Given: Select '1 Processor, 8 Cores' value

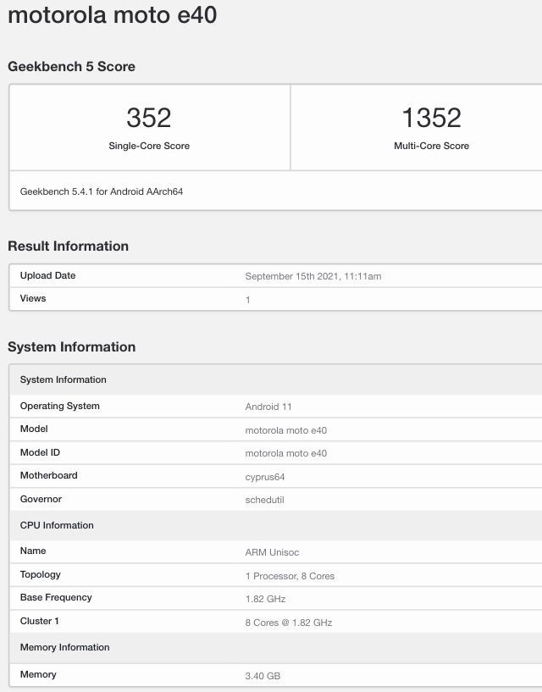Looking at the screenshot, I should 290,576.
